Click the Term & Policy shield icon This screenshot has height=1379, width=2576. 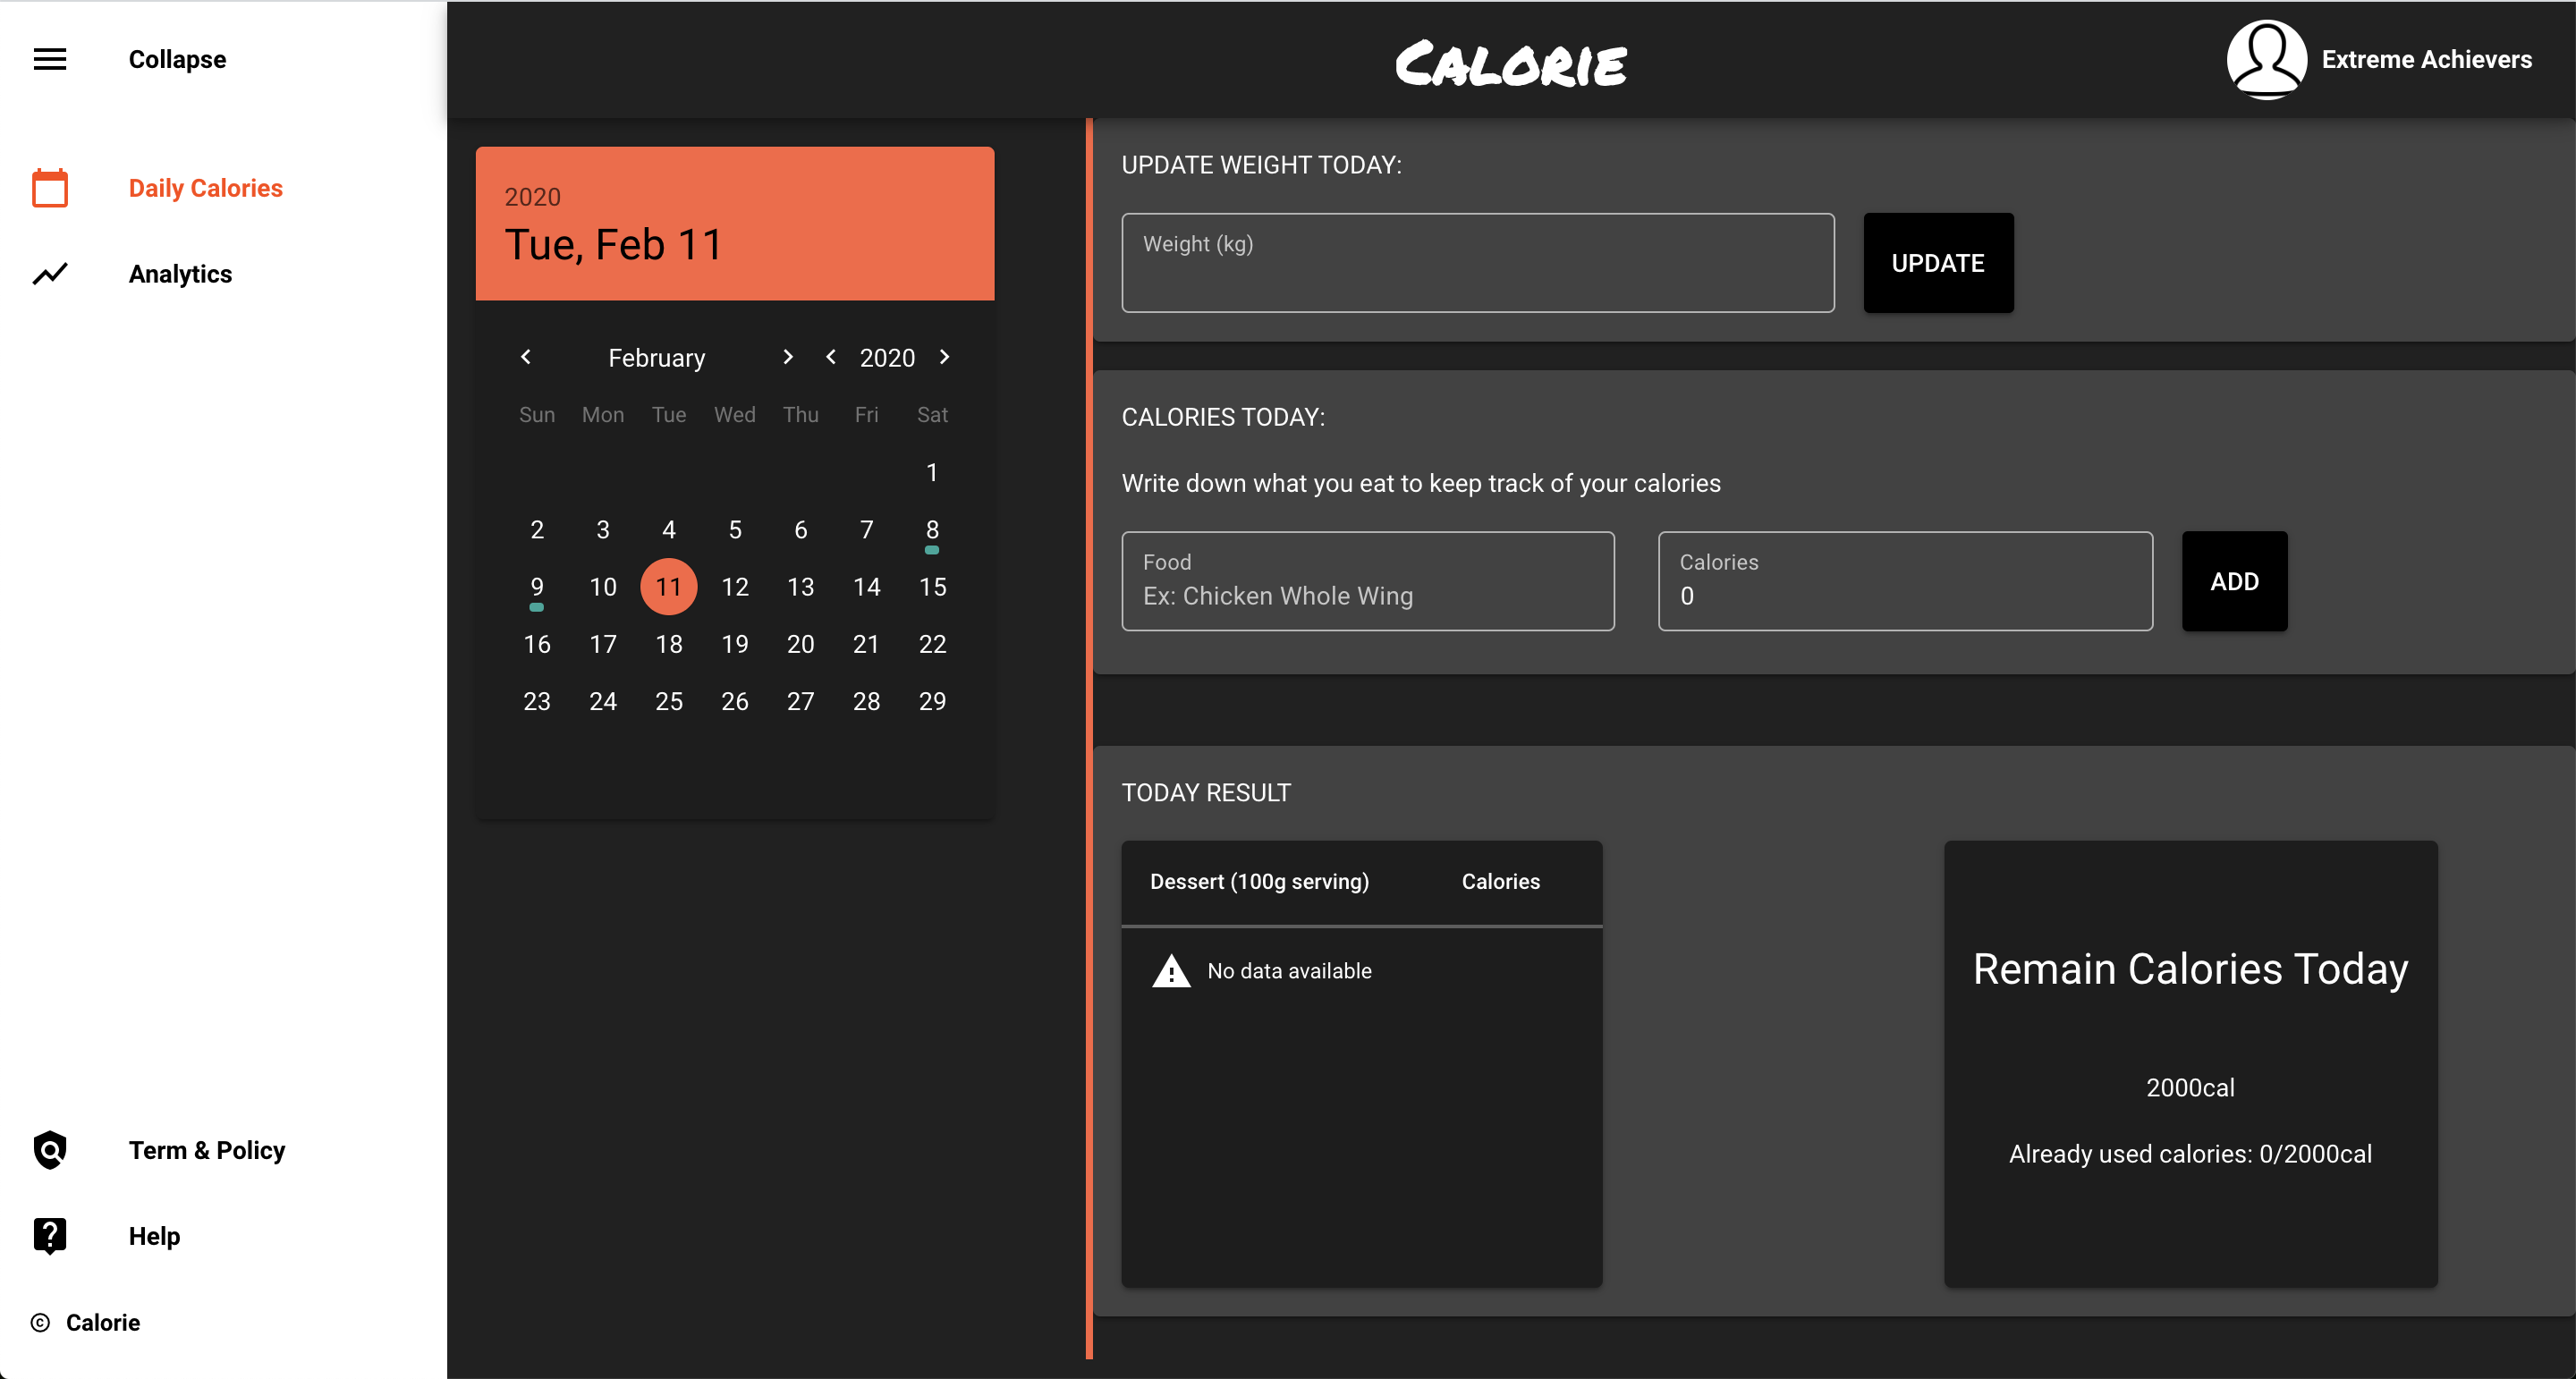click(49, 1150)
